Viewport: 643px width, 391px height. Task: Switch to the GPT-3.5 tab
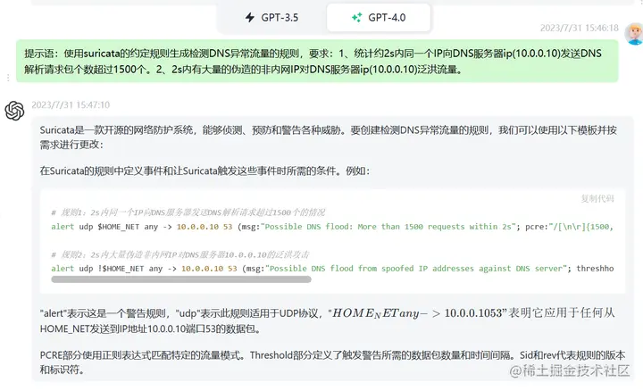coord(271,18)
